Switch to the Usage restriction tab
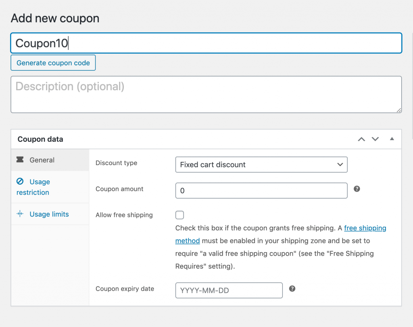413x327 pixels. (x=50, y=187)
